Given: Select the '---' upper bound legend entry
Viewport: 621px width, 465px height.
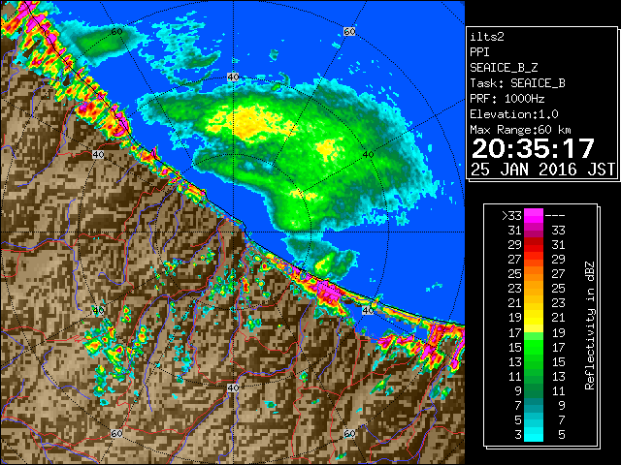Looking at the screenshot, I should [x=555, y=216].
